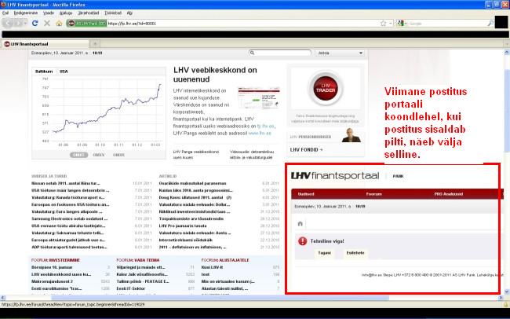Select the OMXV index radio button

point(97,155)
